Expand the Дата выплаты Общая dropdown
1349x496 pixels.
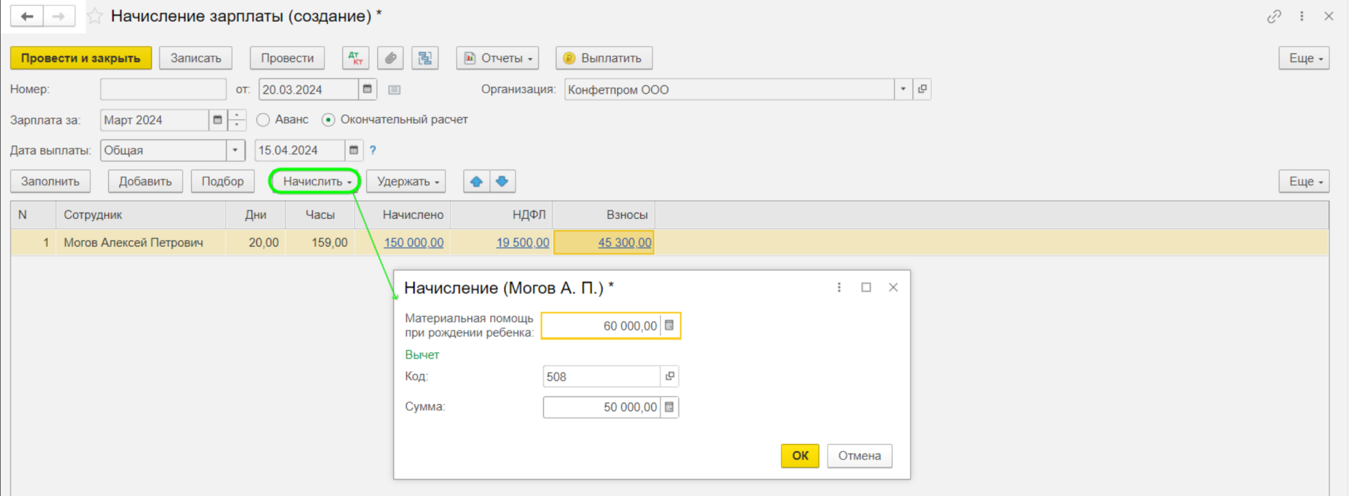point(235,150)
